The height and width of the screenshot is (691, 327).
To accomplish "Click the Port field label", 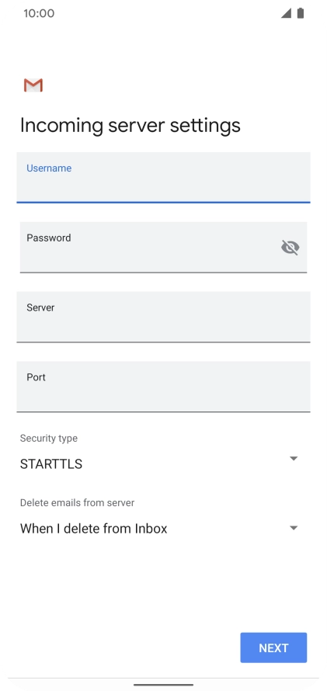I will (37, 377).
